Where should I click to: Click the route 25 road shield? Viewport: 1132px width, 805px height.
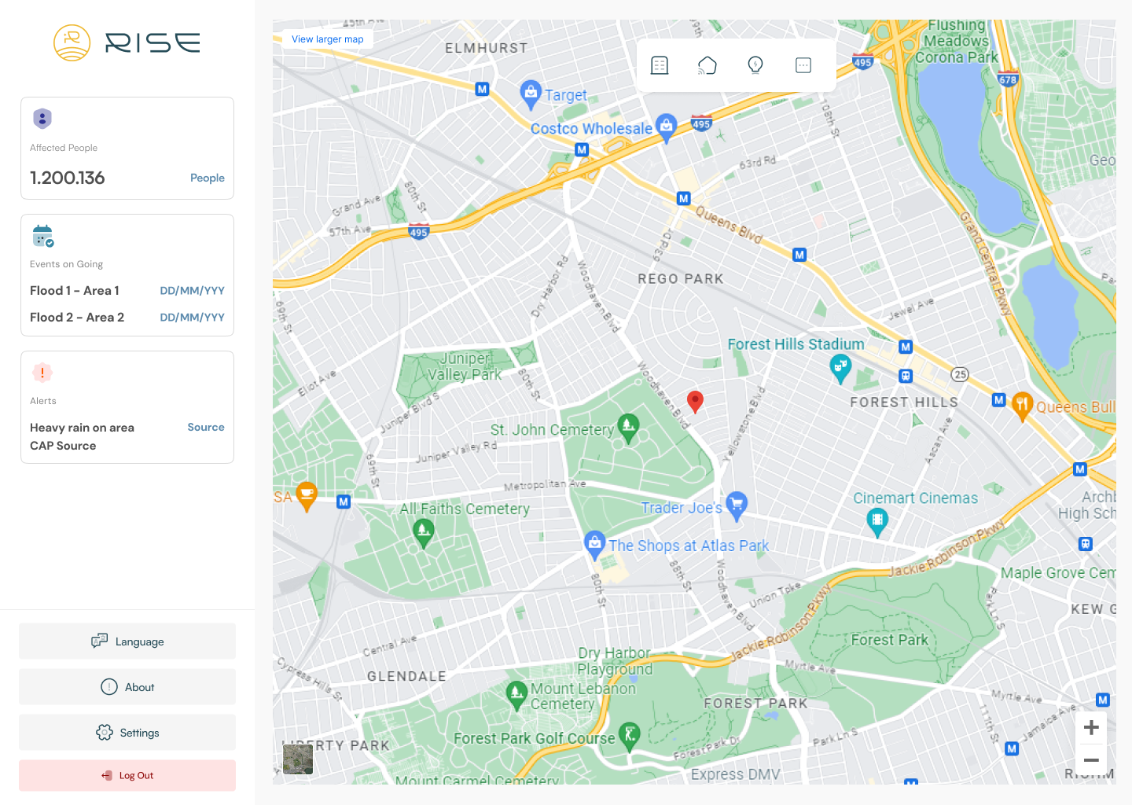coord(960,374)
